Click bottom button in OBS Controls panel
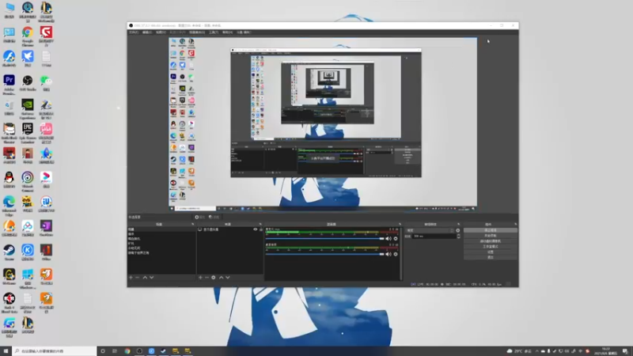Image resolution: width=633 pixels, height=356 pixels. point(491,257)
